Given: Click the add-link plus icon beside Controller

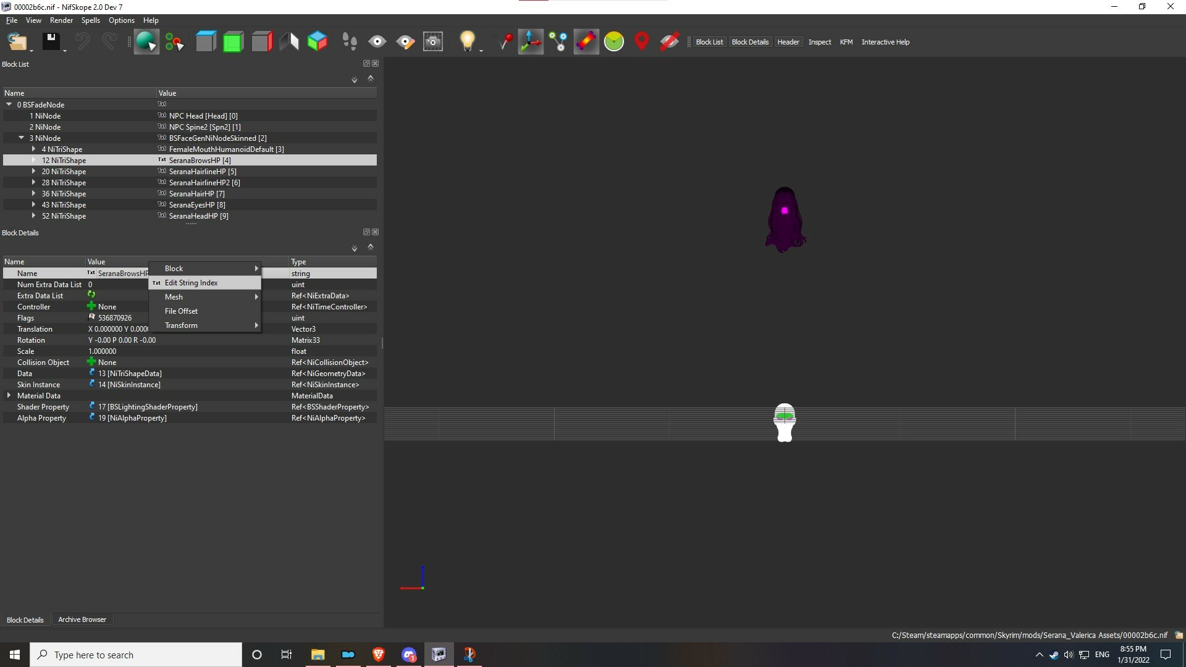Looking at the screenshot, I should coord(91,306).
